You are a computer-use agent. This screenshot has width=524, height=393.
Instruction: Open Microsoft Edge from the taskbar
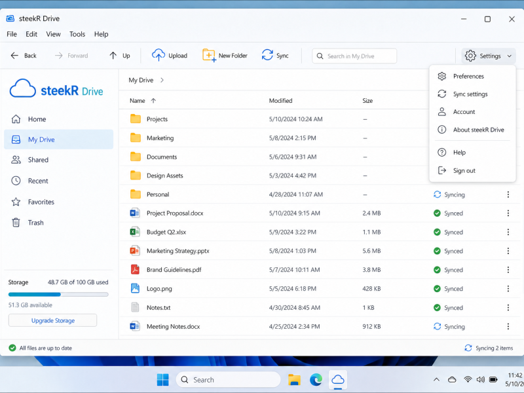[316, 380]
